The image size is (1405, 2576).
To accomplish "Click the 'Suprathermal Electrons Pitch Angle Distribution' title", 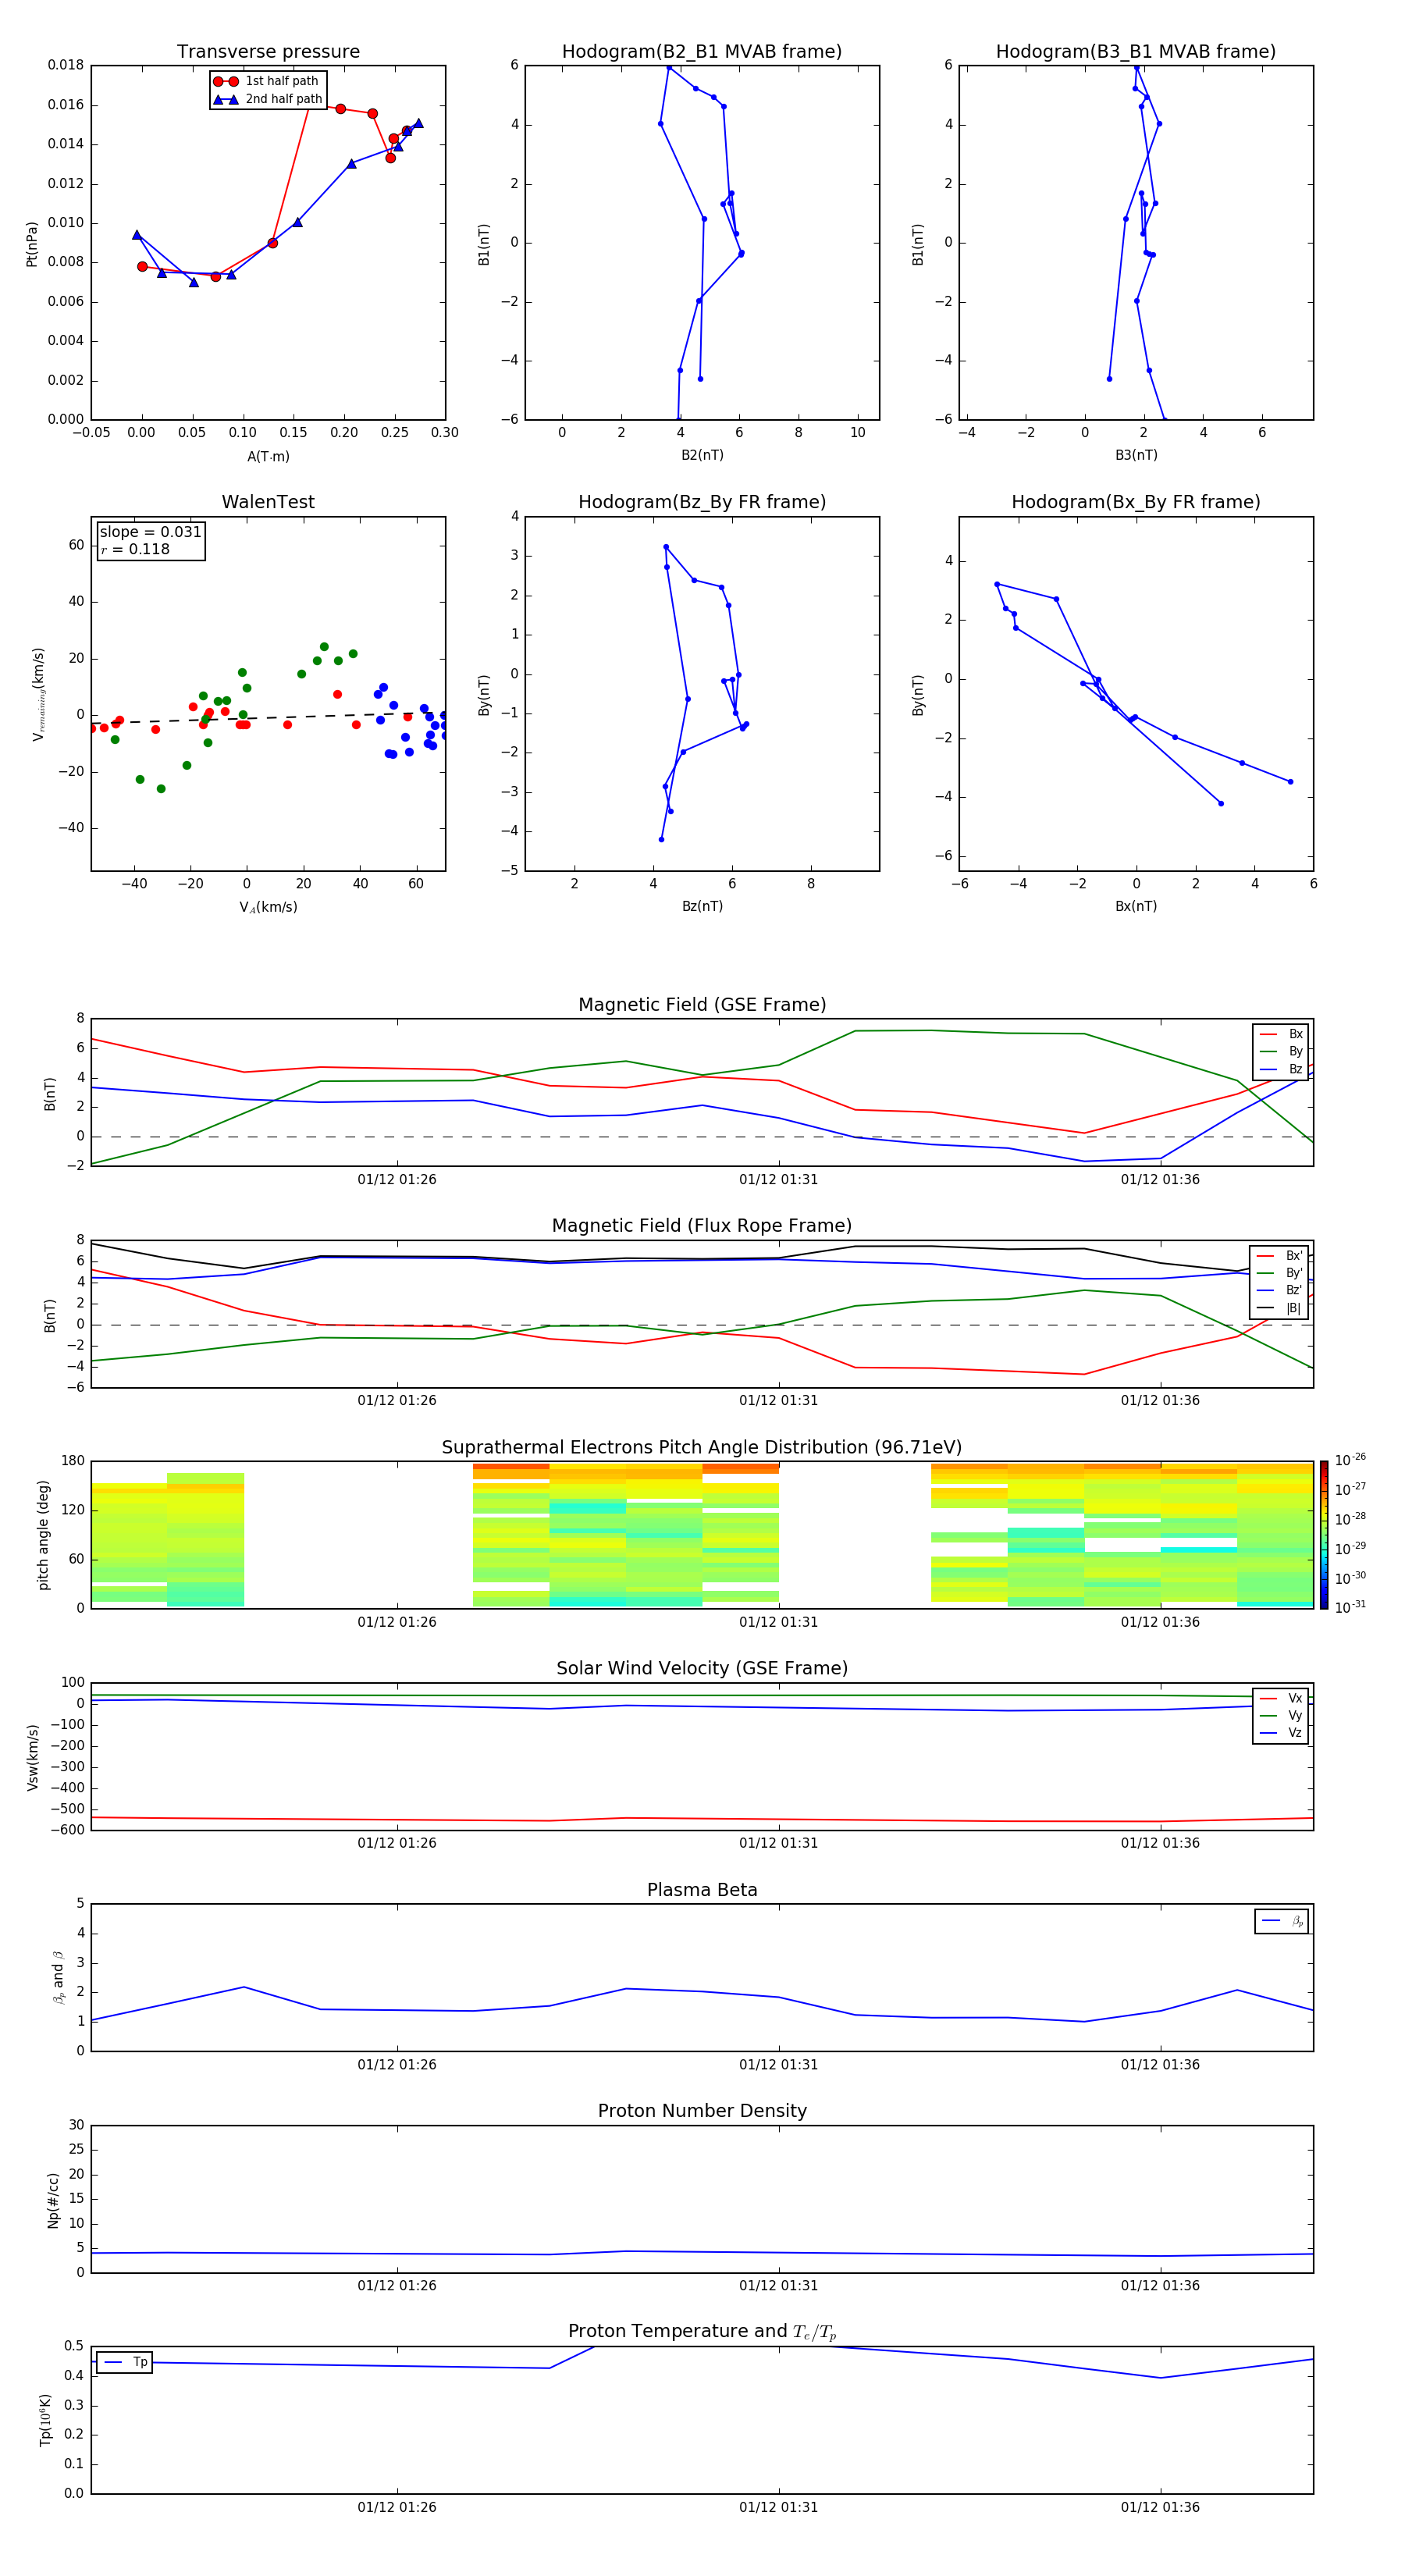I will pyautogui.click(x=702, y=1448).
